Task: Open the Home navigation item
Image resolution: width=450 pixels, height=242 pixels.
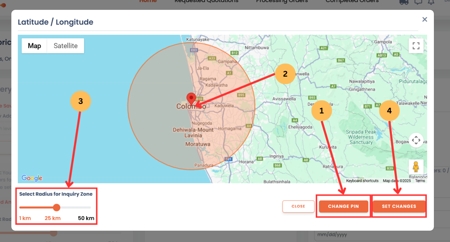Action: (148, 1)
